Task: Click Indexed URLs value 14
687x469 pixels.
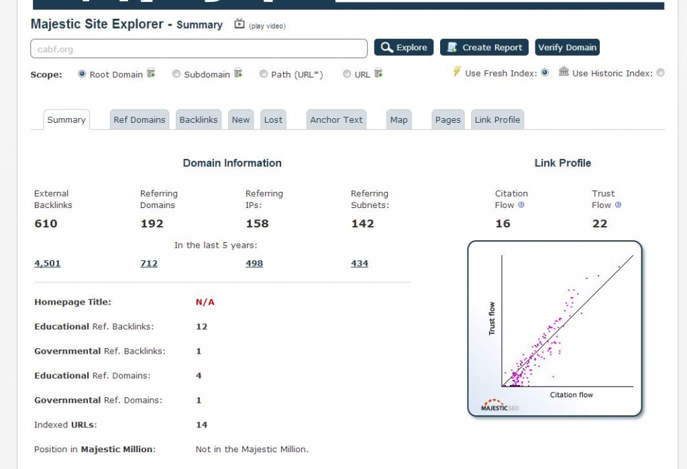Action: 201,425
